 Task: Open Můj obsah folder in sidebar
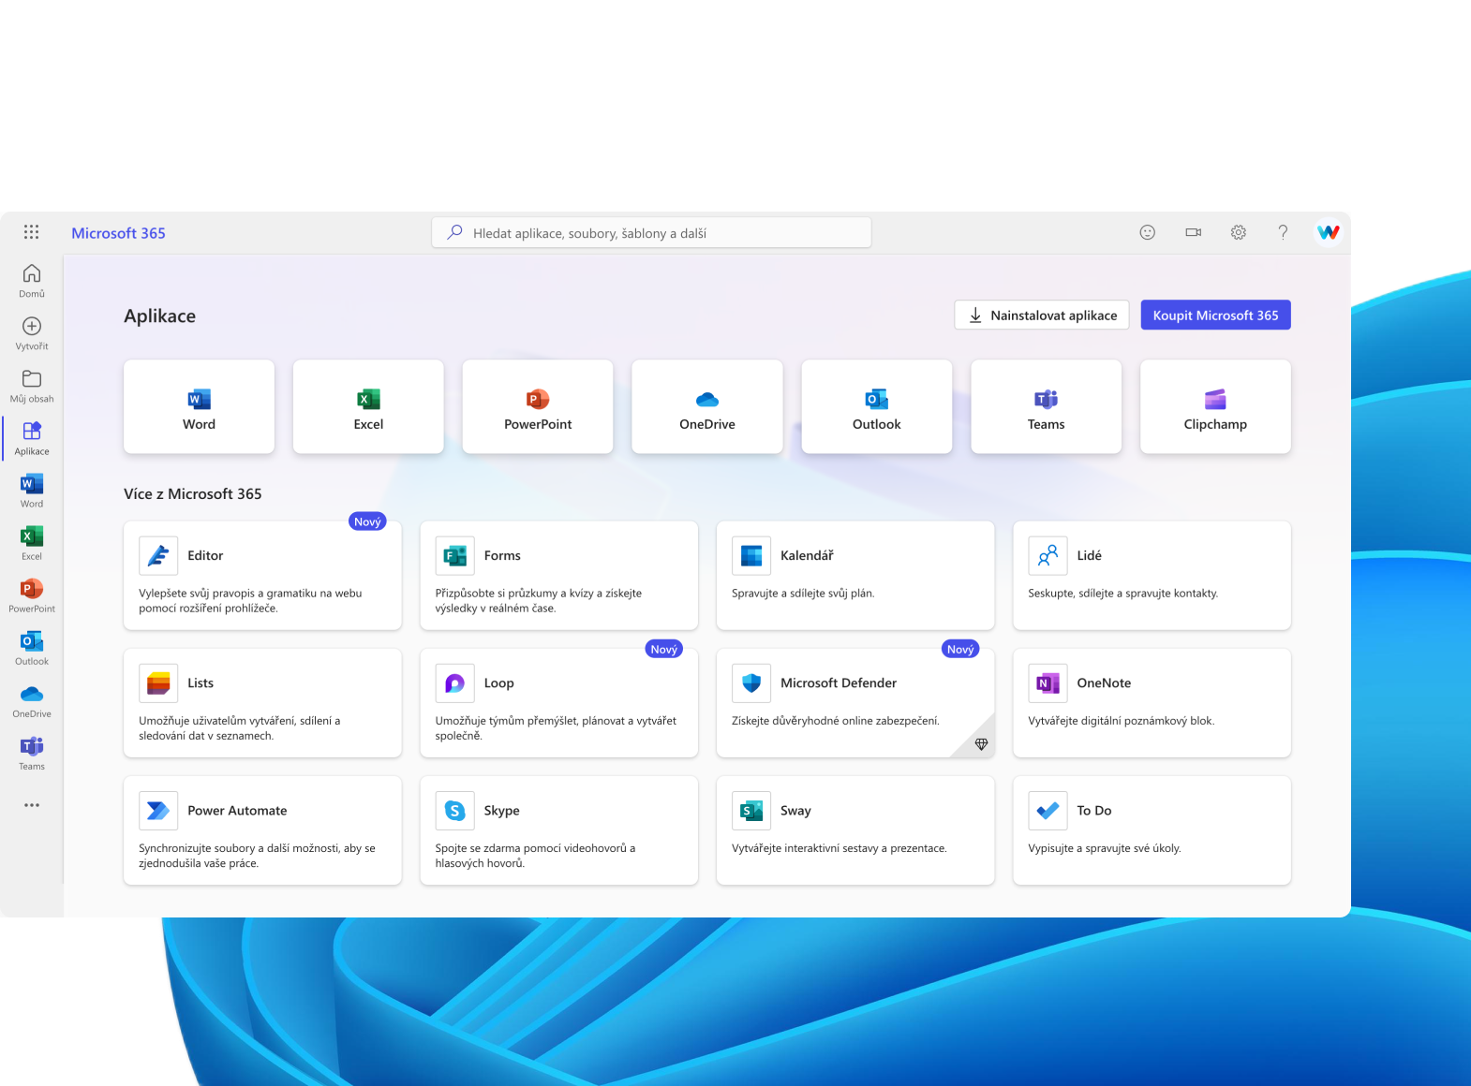(32, 386)
